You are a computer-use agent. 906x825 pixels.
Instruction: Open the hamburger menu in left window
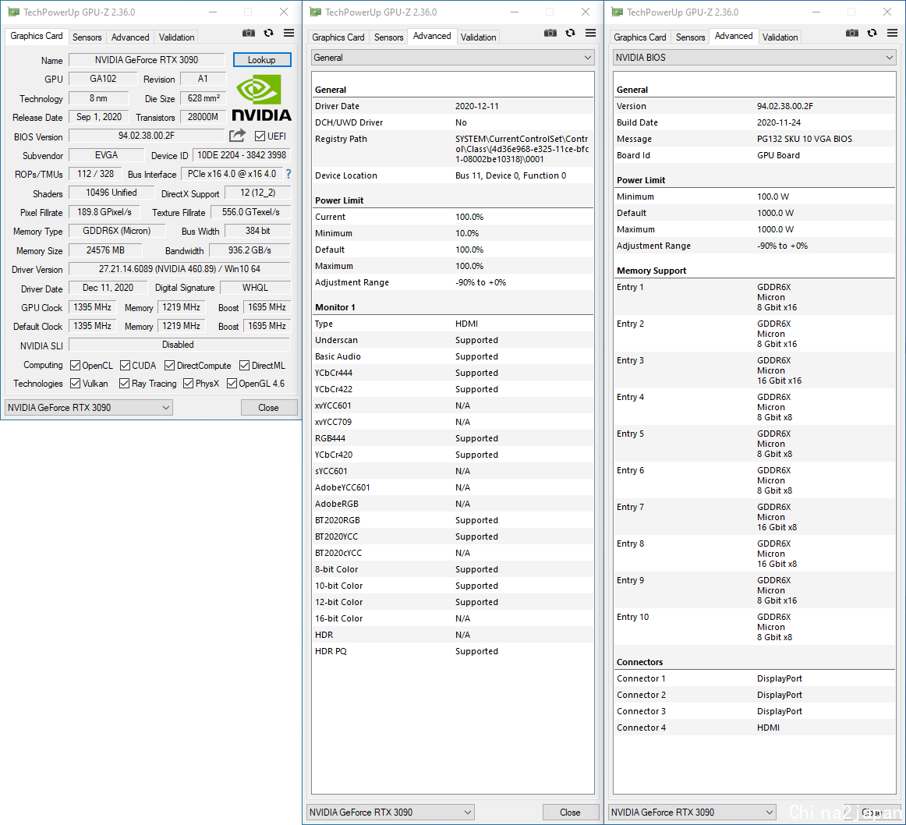pos(289,33)
